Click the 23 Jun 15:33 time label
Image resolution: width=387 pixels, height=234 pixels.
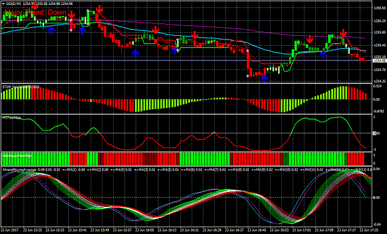click(56, 230)
